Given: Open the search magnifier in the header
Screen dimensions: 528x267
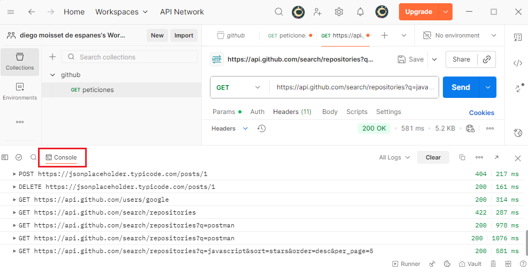Looking at the screenshot, I should click(278, 12).
